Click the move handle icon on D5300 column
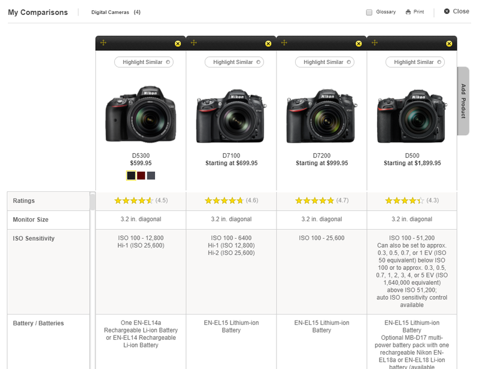Viewport: 479px width, 369px height. click(x=103, y=42)
